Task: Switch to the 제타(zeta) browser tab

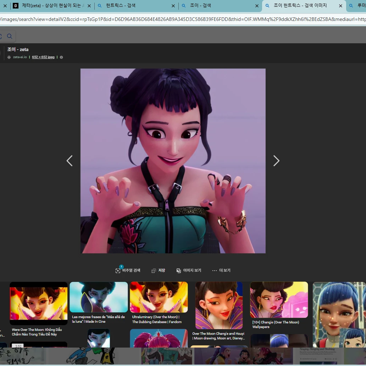Action: pyautogui.click(x=51, y=6)
